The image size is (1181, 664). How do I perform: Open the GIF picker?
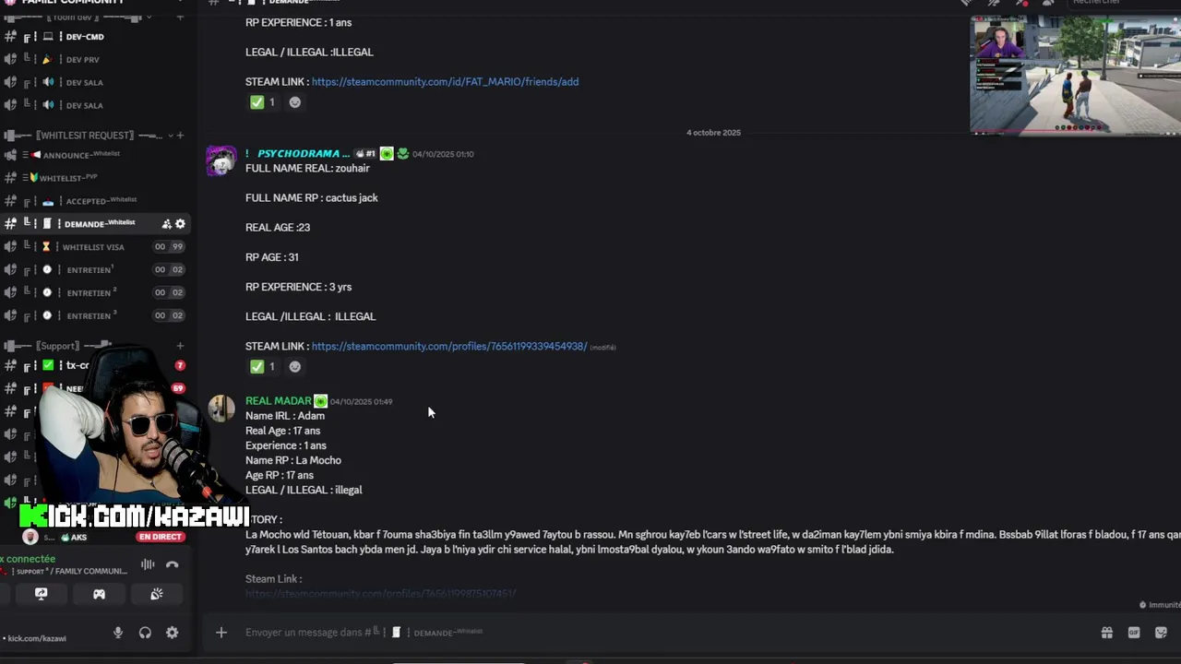pyautogui.click(x=1134, y=633)
